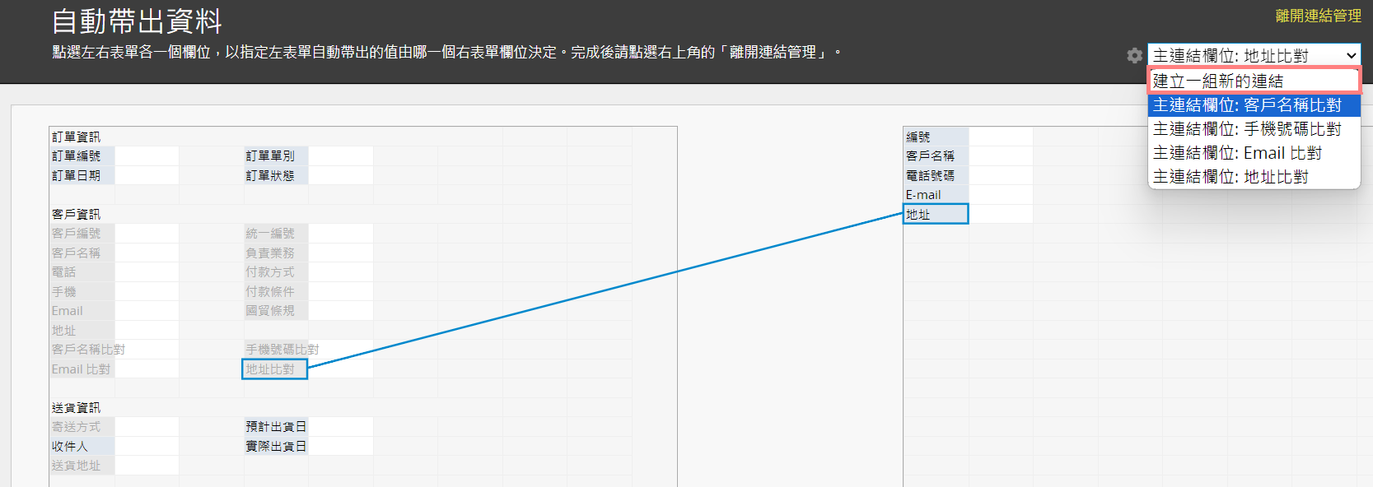Image resolution: width=1373 pixels, height=487 pixels.
Task: Choose the last list option 主連結欄位: 地址比對
Action: click(1254, 177)
